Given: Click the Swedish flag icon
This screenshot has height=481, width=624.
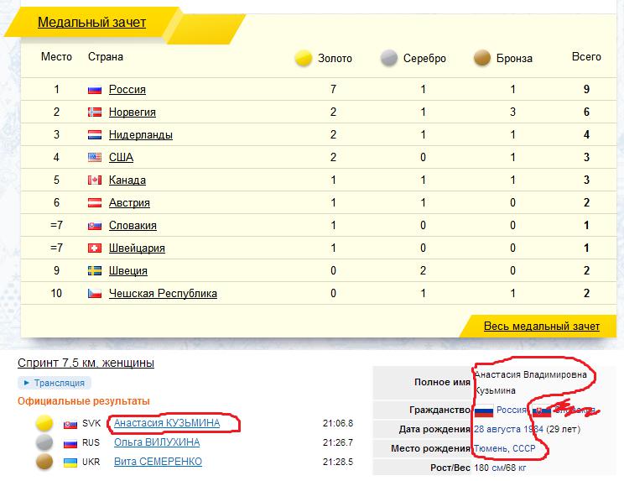Looking at the screenshot, I should point(95,271).
